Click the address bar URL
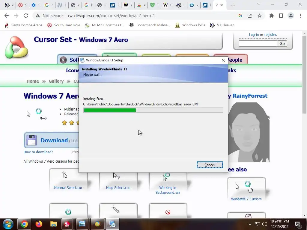The width and height of the screenshot is (307, 230). (x=111, y=16)
